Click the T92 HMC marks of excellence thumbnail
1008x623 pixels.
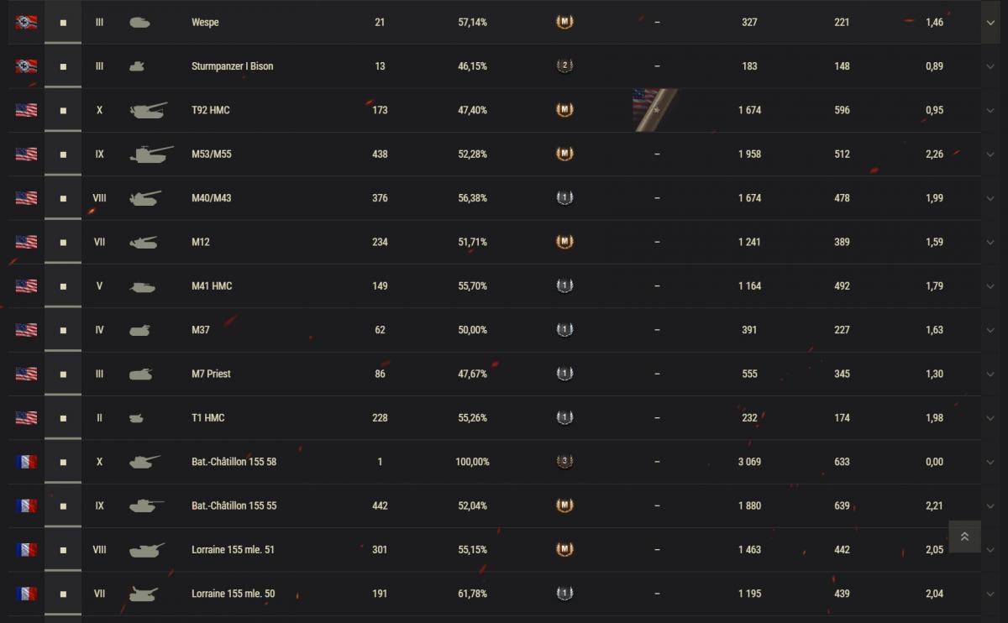pos(654,110)
